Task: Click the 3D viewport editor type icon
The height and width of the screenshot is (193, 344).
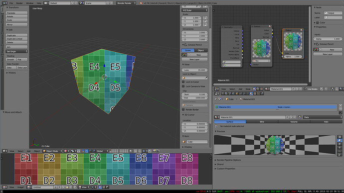Action: click(x=4, y=151)
